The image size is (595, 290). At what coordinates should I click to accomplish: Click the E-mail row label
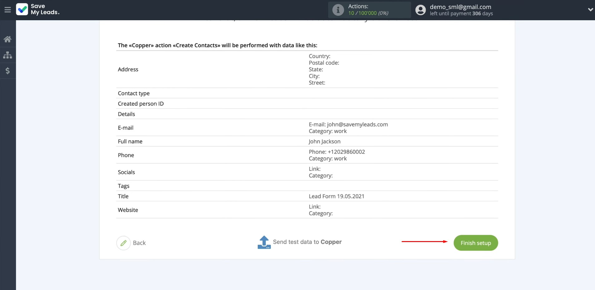tap(125, 128)
